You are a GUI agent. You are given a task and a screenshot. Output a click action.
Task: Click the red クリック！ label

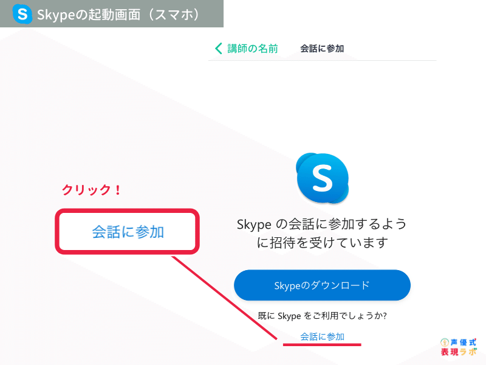pos(91,190)
